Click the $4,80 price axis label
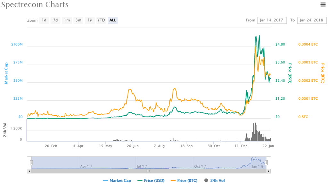This screenshot has width=328, height=184. (x=280, y=44)
